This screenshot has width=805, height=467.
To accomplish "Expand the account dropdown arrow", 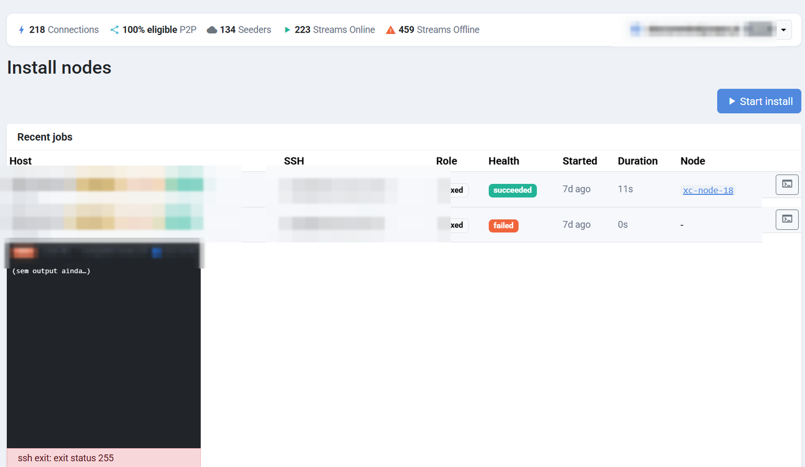I will coord(784,30).
